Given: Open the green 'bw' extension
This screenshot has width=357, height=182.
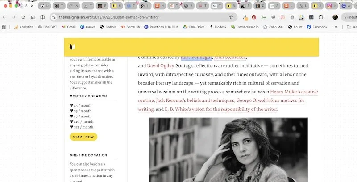Looking at the screenshot, I should pos(264,17).
